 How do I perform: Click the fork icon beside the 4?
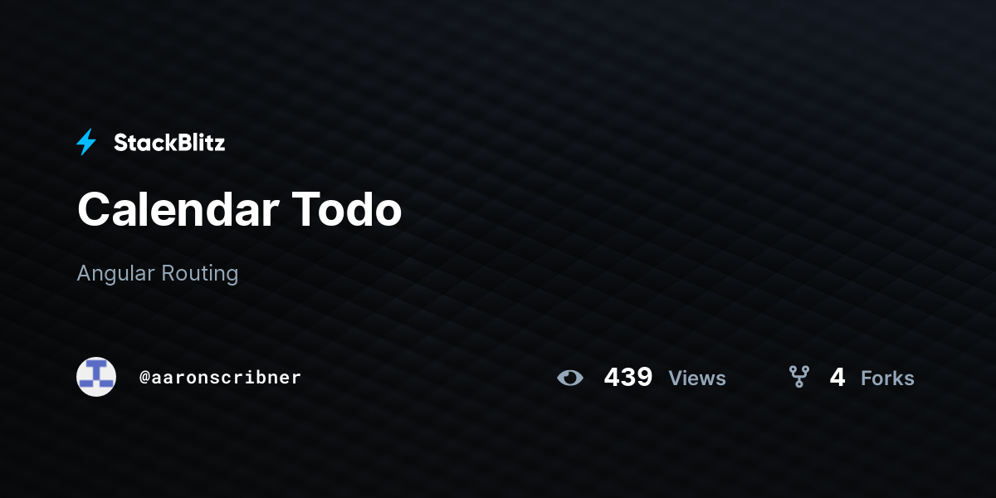click(x=798, y=378)
